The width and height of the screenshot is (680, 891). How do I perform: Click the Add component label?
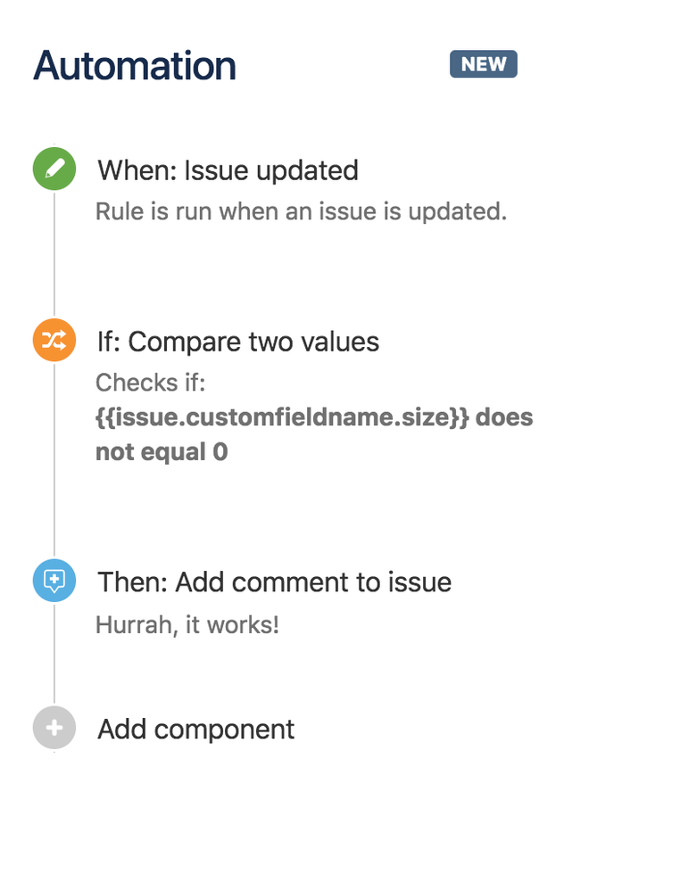click(x=195, y=729)
